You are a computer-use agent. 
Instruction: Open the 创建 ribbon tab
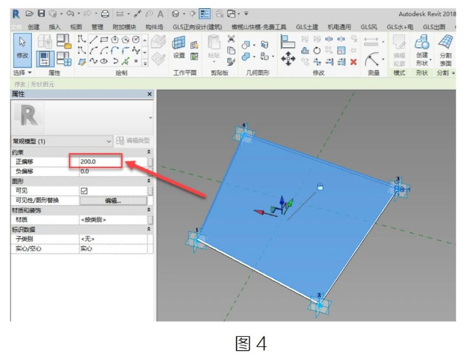click(x=34, y=27)
